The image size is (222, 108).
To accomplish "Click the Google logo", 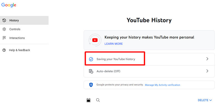I will click(x=9, y=5).
